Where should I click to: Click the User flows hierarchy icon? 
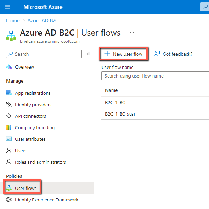tap(9, 188)
